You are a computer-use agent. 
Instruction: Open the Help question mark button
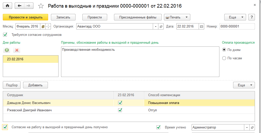(x=252, y=17)
